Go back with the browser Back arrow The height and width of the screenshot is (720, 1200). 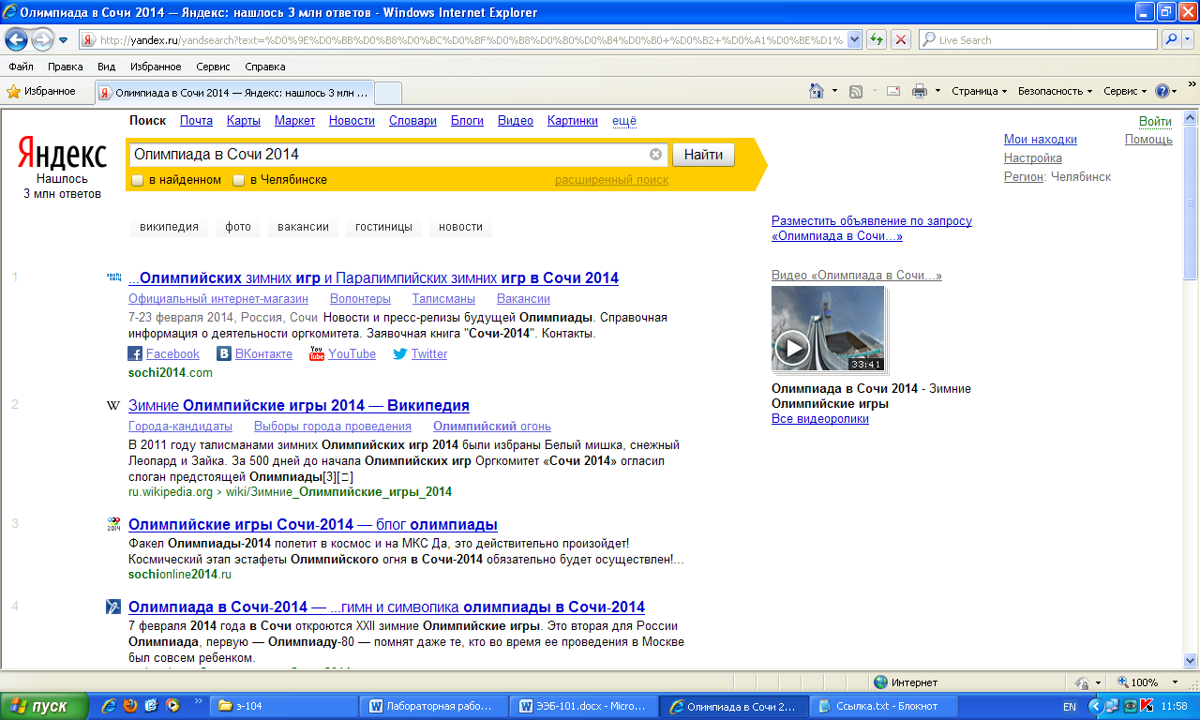coord(16,40)
